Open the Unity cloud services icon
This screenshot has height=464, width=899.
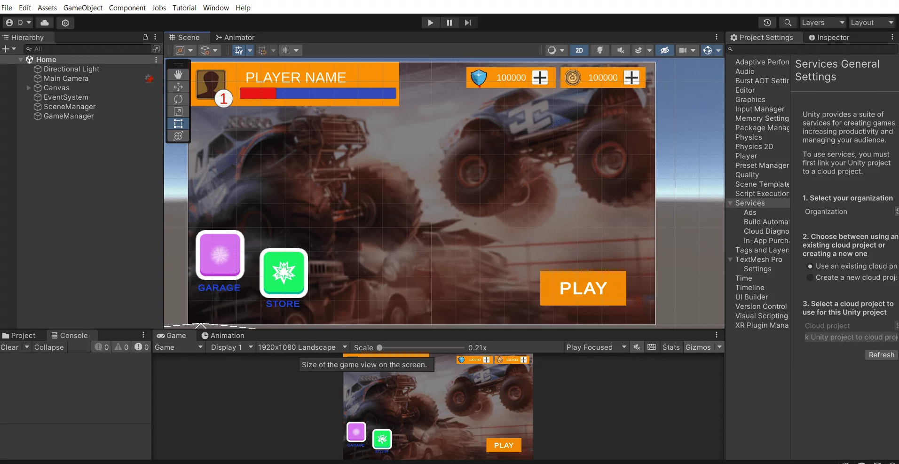click(x=45, y=23)
